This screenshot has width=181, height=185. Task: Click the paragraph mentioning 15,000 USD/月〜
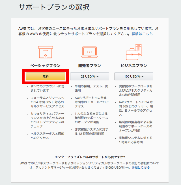pos(90,166)
